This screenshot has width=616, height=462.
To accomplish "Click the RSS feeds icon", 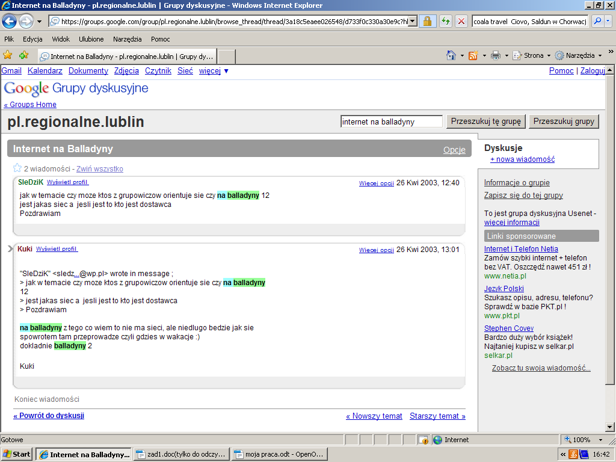I will tap(473, 55).
